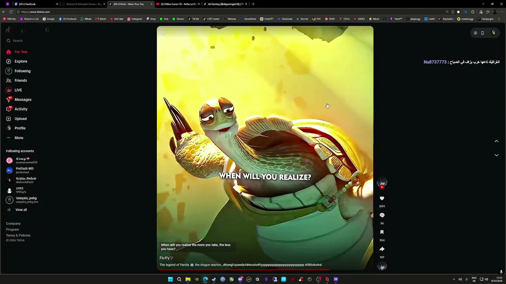Open the Instagram bookmark

pyautogui.click(x=135, y=19)
